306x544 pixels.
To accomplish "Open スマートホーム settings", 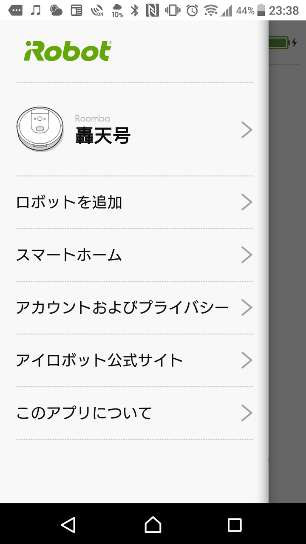I will 134,255.
